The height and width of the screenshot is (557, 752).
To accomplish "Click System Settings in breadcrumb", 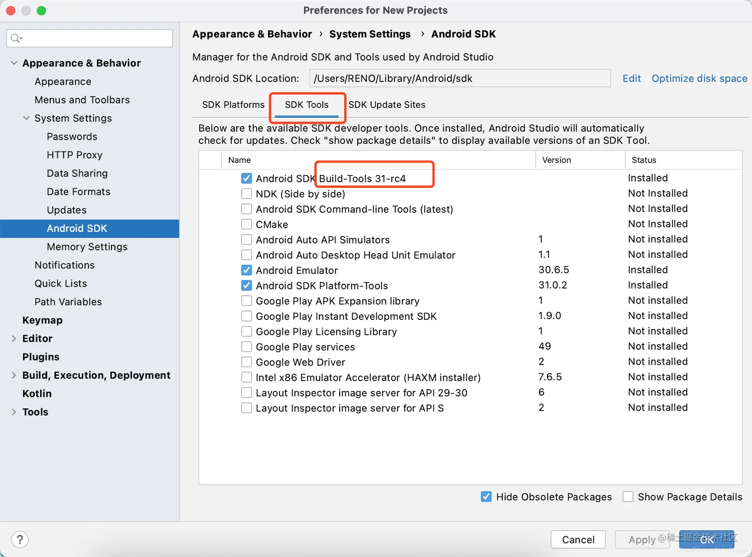I will (x=370, y=34).
